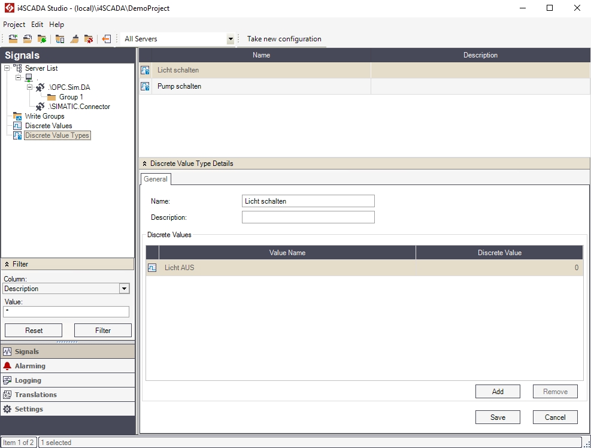Viewport: 591px width, 448px height.
Task: Click the Settings gear icon in the sidebar
Action: click(7, 409)
